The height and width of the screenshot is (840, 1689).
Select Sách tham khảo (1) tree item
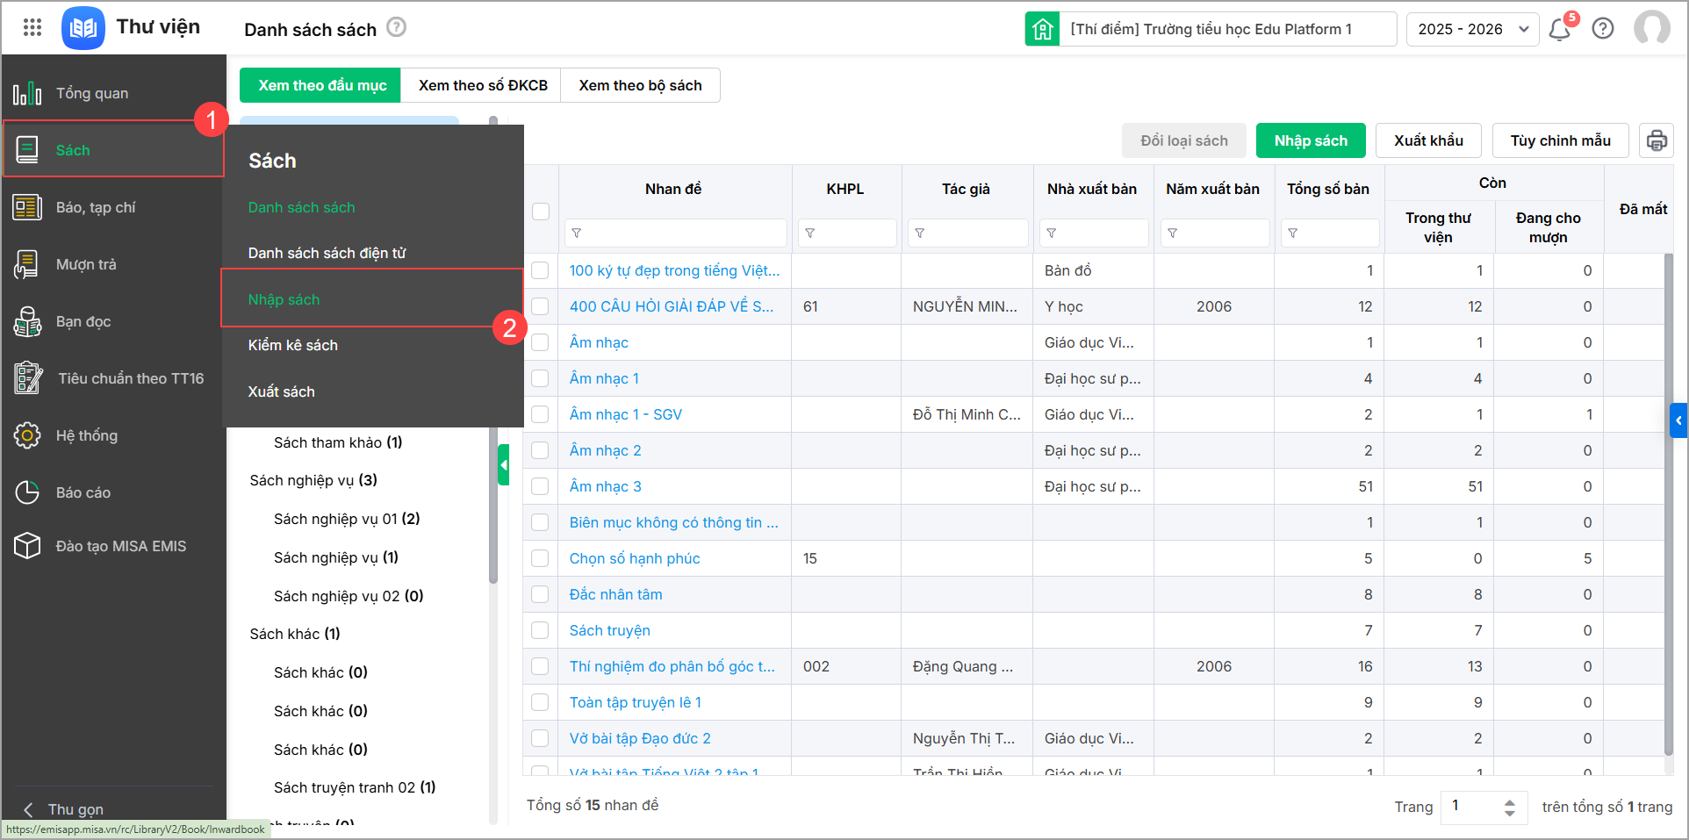(338, 442)
